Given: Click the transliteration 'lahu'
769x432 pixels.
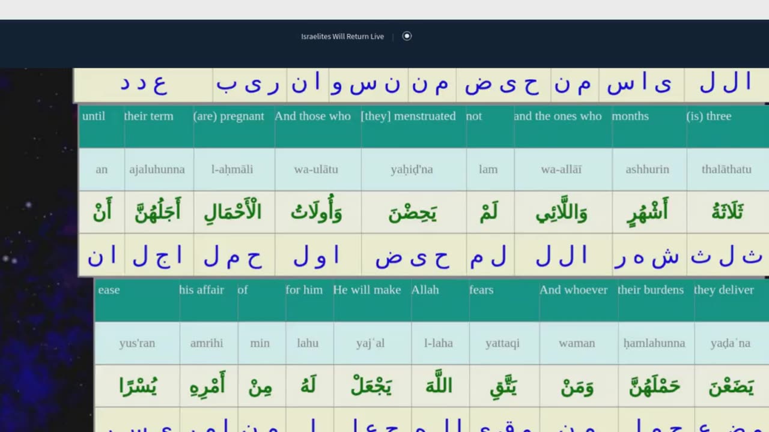Looking at the screenshot, I should pyautogui.click(x=307, y=343).
